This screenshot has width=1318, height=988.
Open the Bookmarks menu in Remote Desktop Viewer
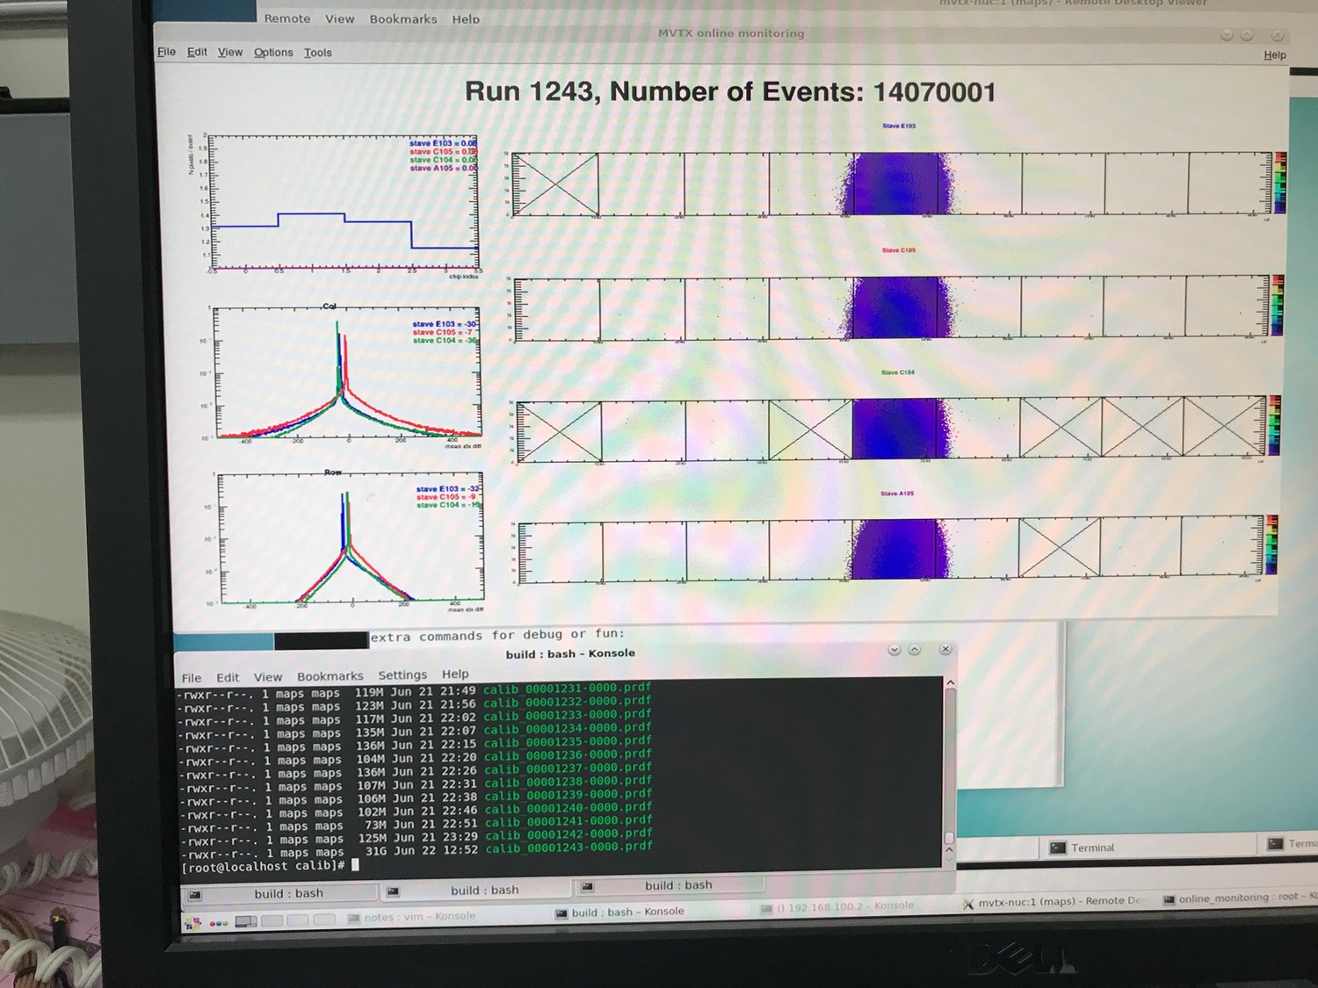pyautogui.click(x=403, y=19)
